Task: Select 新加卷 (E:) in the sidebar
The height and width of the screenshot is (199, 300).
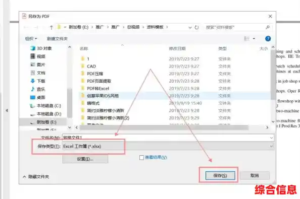Action: [46, 122]
